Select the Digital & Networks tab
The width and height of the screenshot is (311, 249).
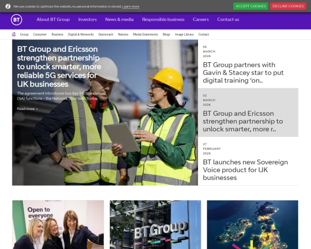81,34
